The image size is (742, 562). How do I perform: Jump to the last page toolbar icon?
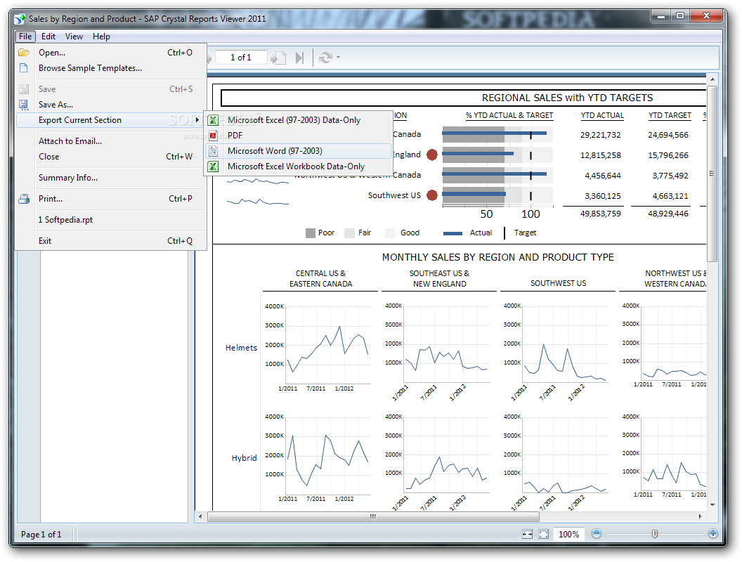point(299,58)
